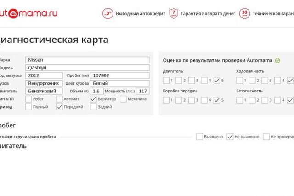
Task: Check the Автомат transmission checkbox
Action: [x=59, y=99]
